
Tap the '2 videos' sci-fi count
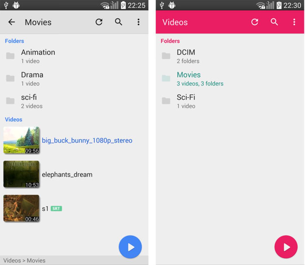click(x=32, y=106)
